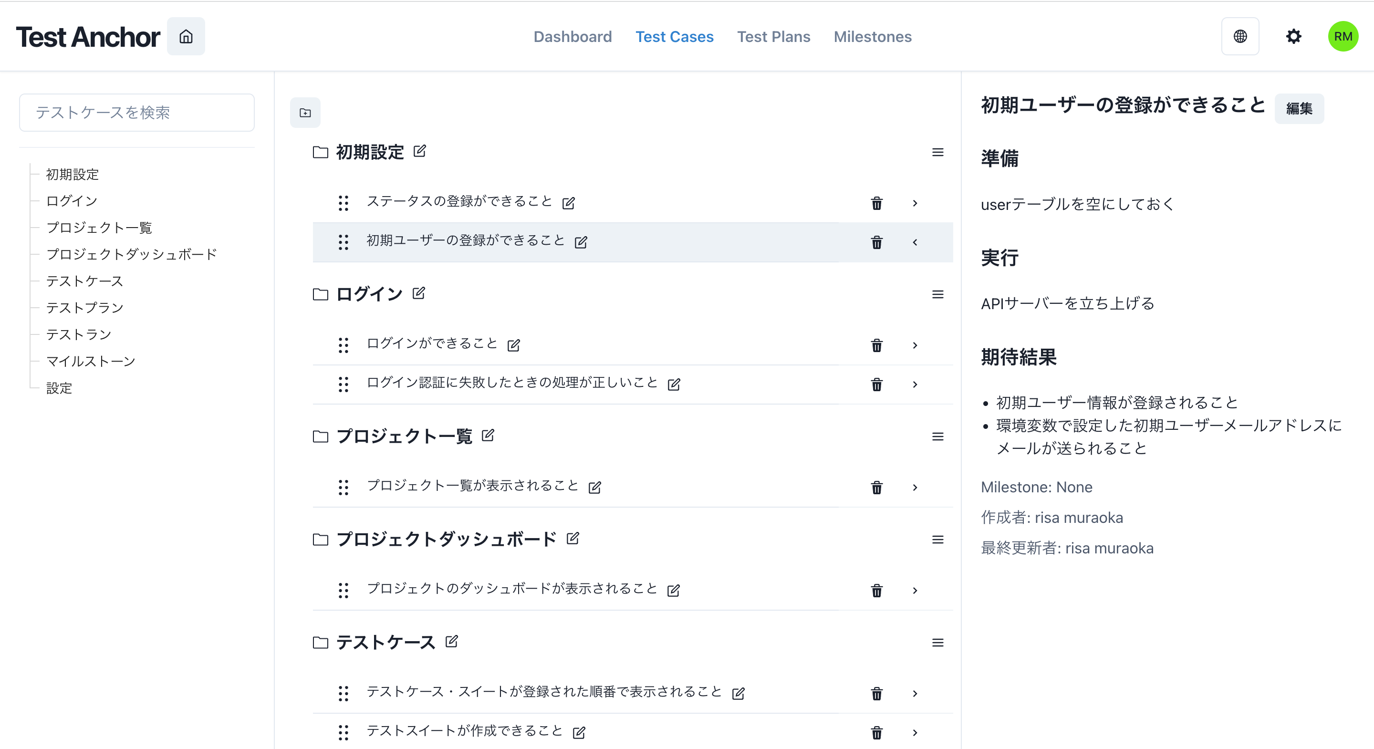Click the テストケースを検索 search input field

point(138,113)
